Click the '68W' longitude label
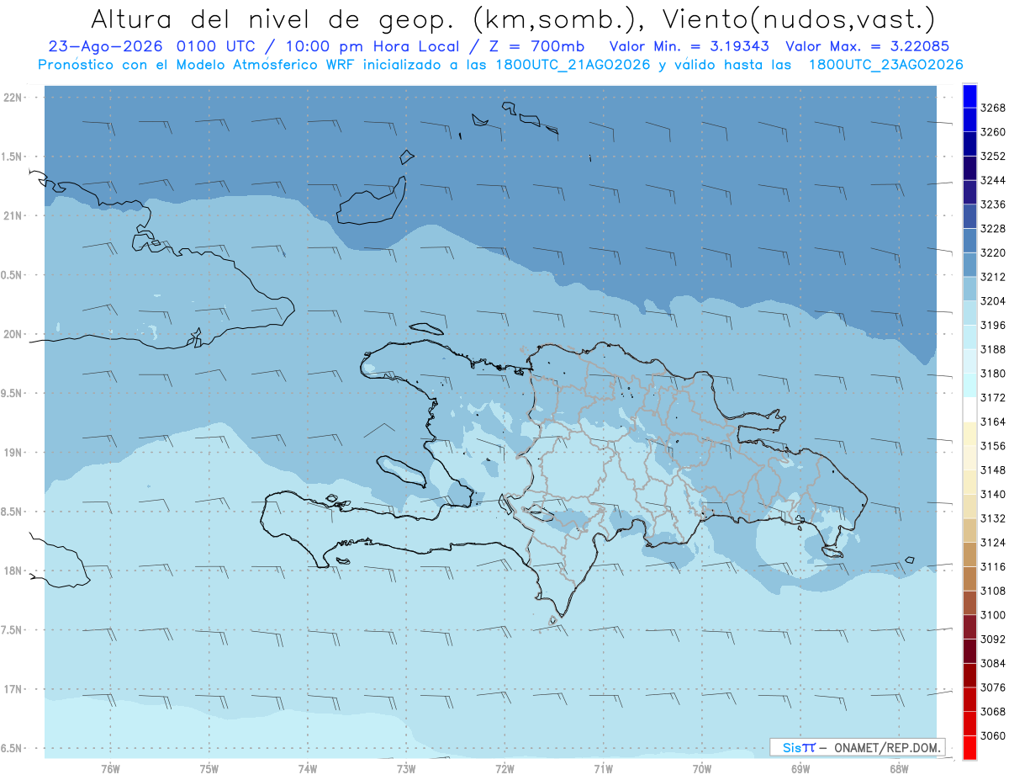Viewport: 1009px width, 780px height. 899,768
